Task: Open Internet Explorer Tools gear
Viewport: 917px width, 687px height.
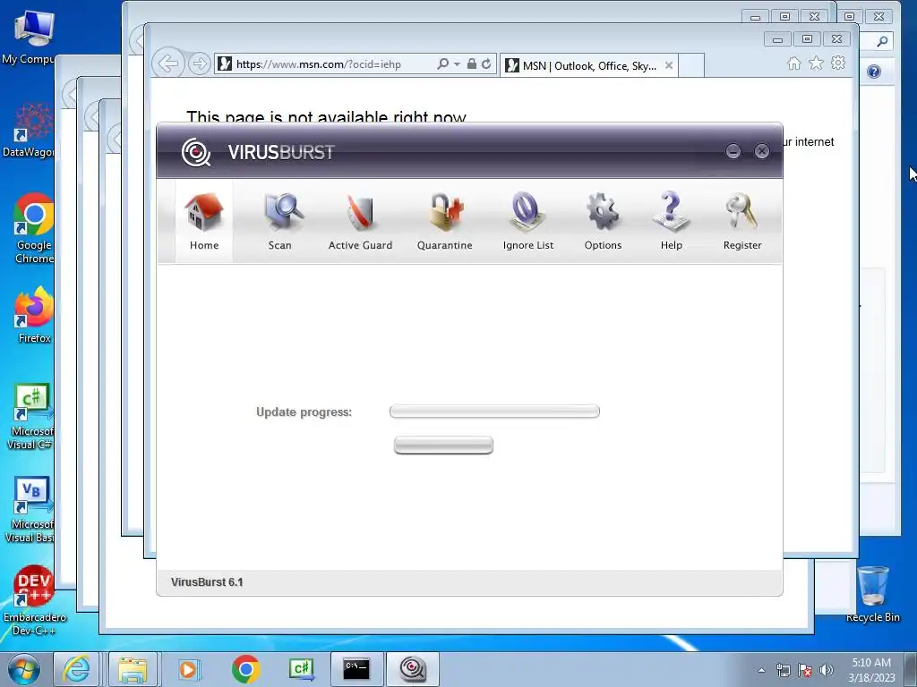Action: pyautogui.click(x=838, y=64)
